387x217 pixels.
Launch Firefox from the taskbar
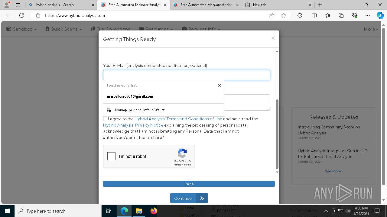point(154,211)
